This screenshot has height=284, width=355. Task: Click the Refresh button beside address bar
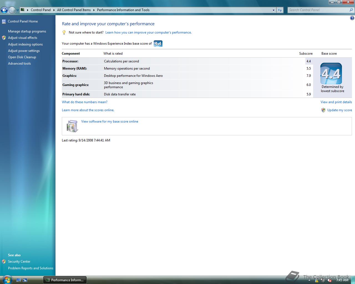[x=280, y=10]
